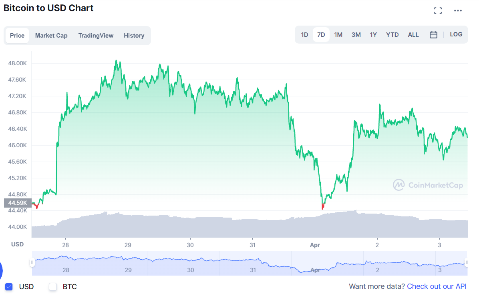The width and height of the screenshot is (479, 300).
Task: Click the 44.59K price marker label
Action: [x=17, y=203]
